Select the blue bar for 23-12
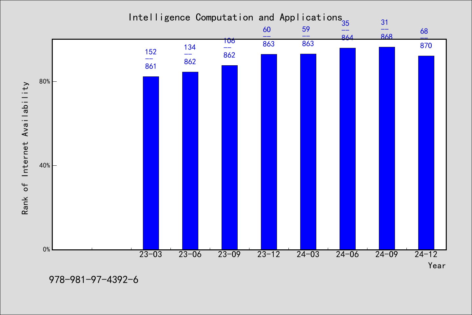Image resolution: width=472 pixels, height=315 pixels. click(x=269, y=152)
